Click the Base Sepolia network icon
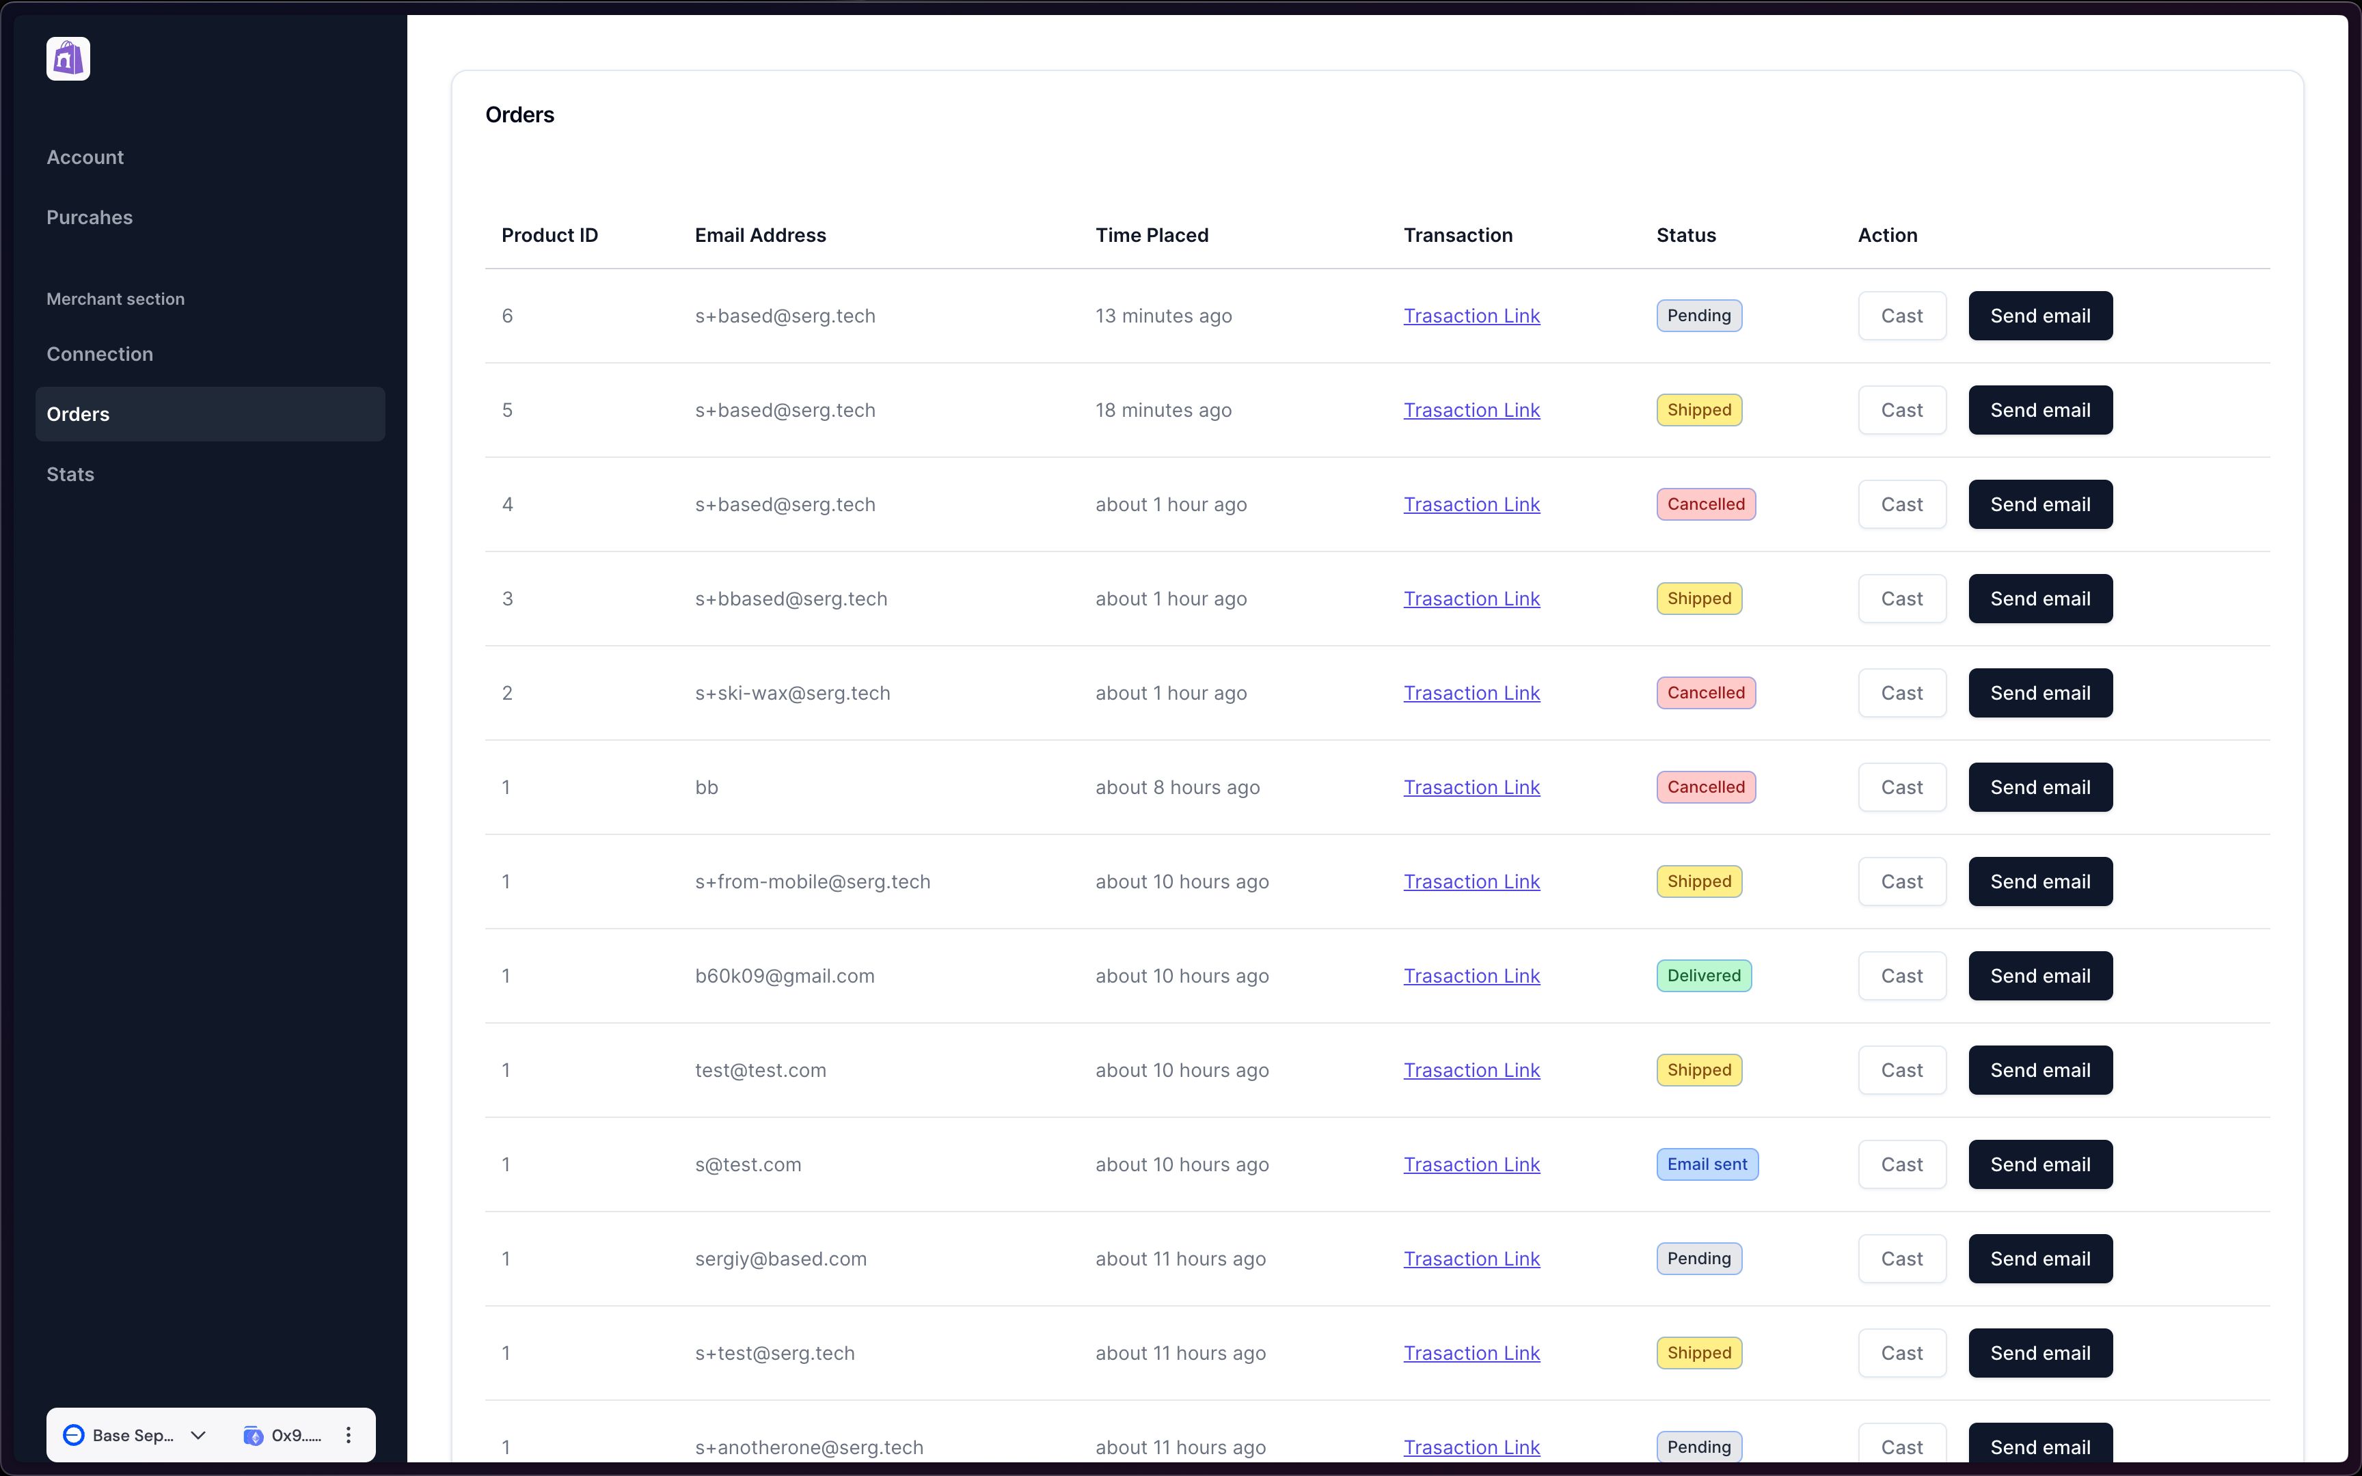 click(73, 1435)
